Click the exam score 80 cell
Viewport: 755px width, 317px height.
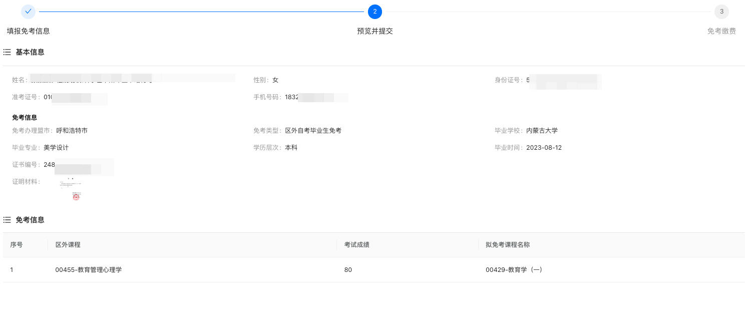coord(348,270)
